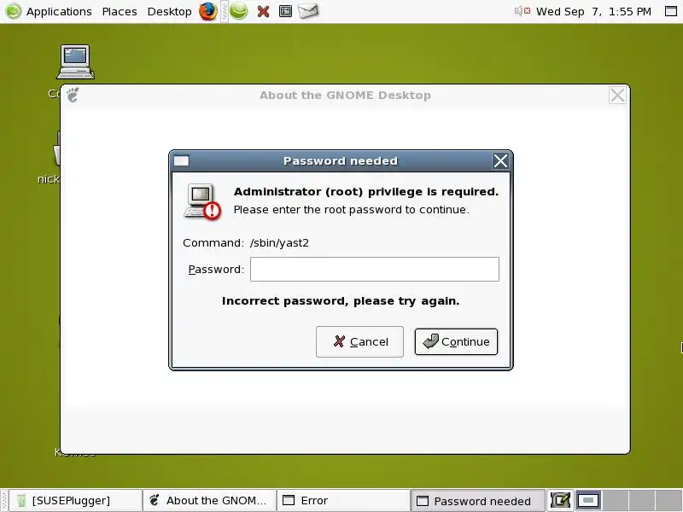The image size is (683, 512).
Task: Switch to the SUSEPlugger taskbar entry
Action: 75,500
